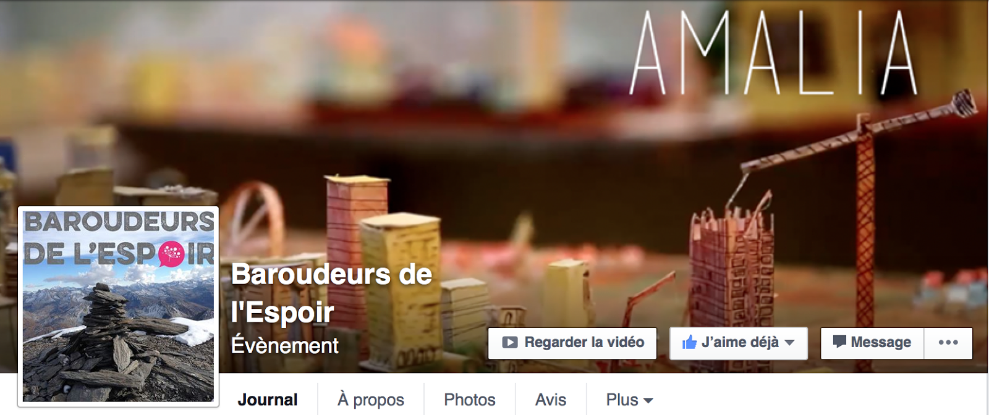Open the three-dots more options menu
This screenshot has height=415, width=989.
coord(948,343)
